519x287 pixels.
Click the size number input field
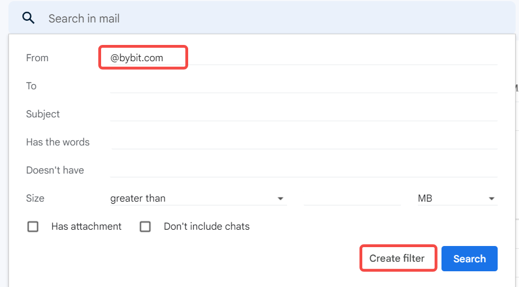352,198
